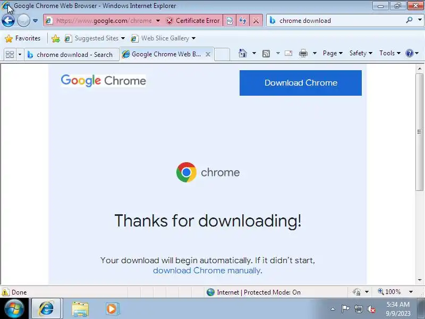Launch Windows Media Player from taskbar
This screenshot has width=425, height=319.
pyautogui.click(x=112, y=309)
